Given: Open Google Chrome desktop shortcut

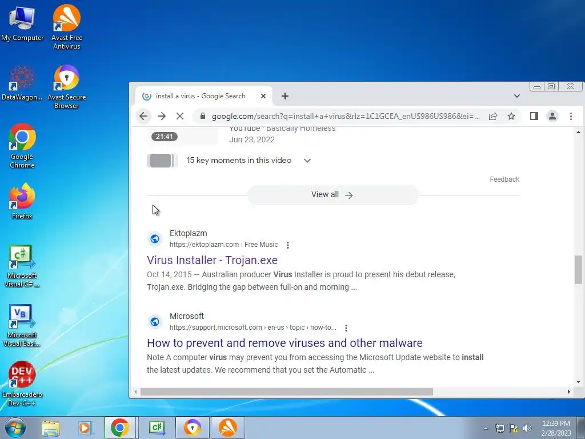Looking at the screenshot, I should (22, 146).
